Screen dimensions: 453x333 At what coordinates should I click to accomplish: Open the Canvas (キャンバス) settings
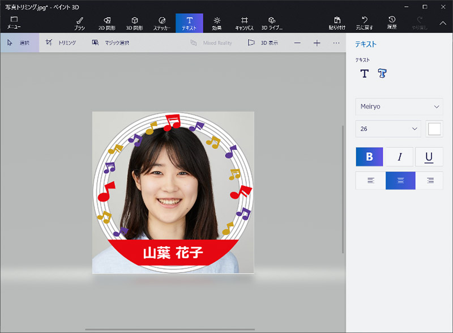point(245,23)
